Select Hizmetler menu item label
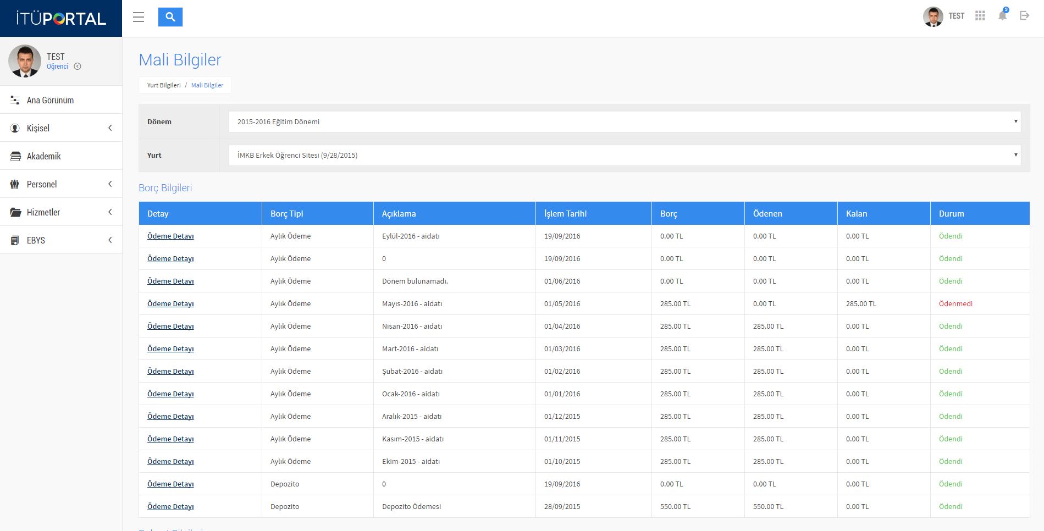1044x531 pixels. tap(43, 212)
